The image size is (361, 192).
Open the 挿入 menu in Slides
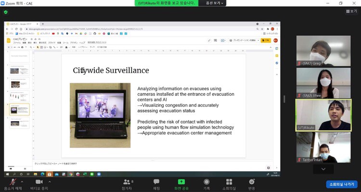click(x=35, y=43)
